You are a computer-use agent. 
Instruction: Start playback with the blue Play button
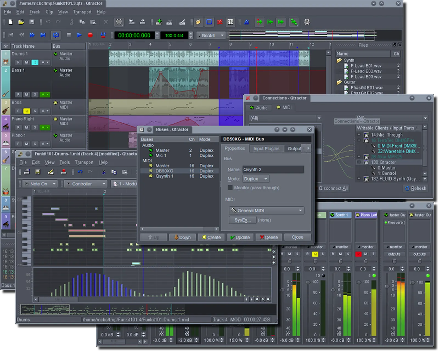coord(79,35)
